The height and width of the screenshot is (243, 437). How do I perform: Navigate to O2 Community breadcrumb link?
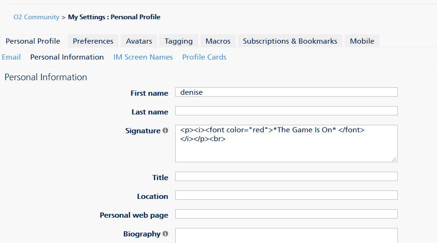pyautogui.click(x=36, y=17)
